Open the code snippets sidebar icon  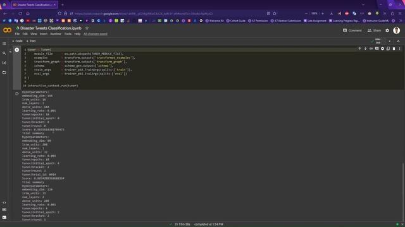tap(4, 202)
